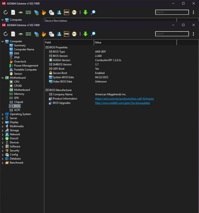Select the System BIOS Date row
Screen dimensions: 199x213
point(110,77)
